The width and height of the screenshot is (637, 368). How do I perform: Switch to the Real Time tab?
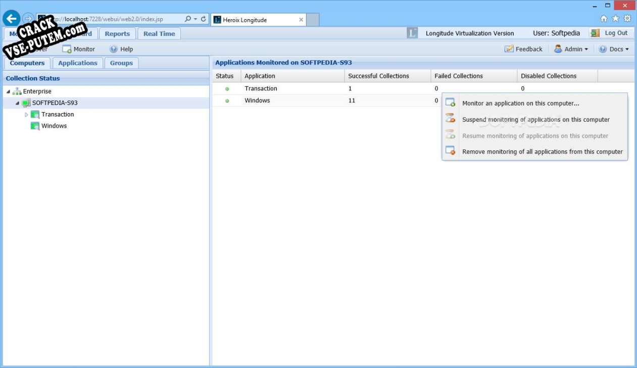tap(159, 33)
